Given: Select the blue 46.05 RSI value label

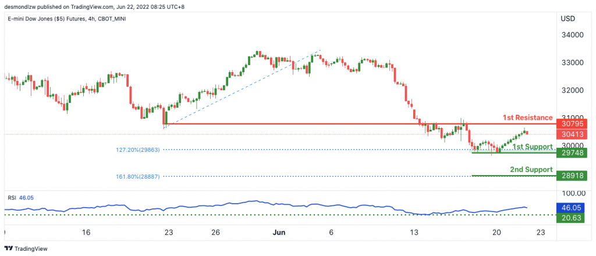Looking at the screenshot, I should 572,207.
